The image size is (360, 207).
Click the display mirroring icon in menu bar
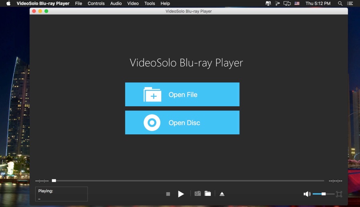(287, 4)
